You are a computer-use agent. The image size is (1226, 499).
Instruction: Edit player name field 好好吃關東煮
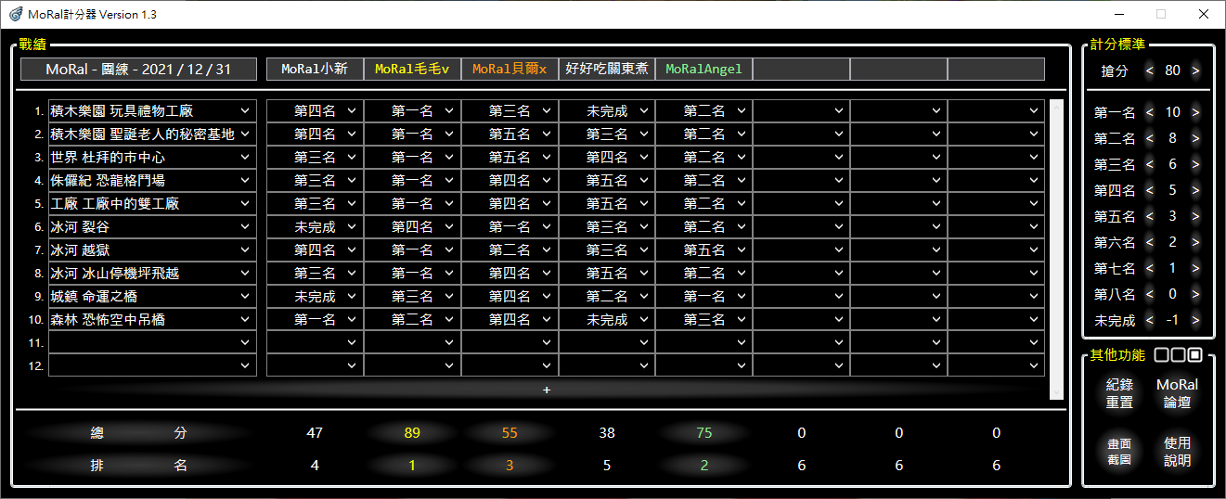[x=607, y=70]
